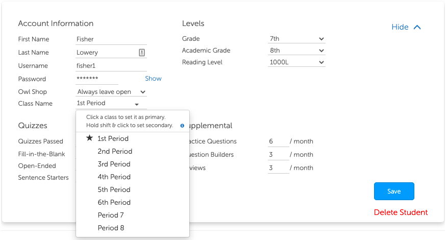The height and width of the screenshot is (240, 446).
Task: Click the Practice Questions per month field
Action: coord(278,141)
